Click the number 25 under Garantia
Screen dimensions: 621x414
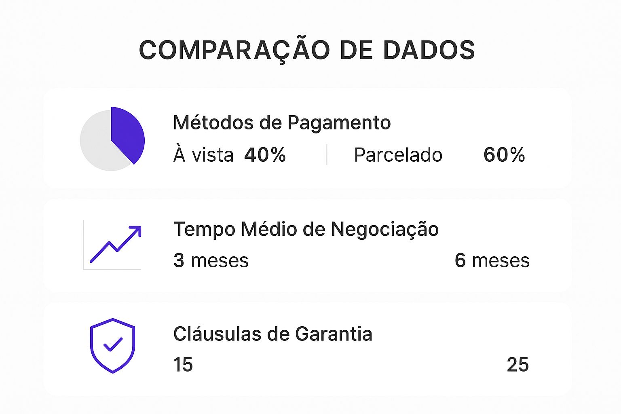tap(518, 365)
